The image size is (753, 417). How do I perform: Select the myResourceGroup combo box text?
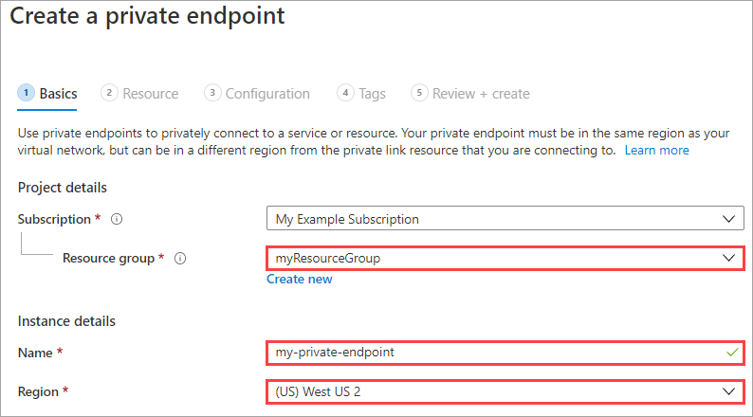[327, 258]
